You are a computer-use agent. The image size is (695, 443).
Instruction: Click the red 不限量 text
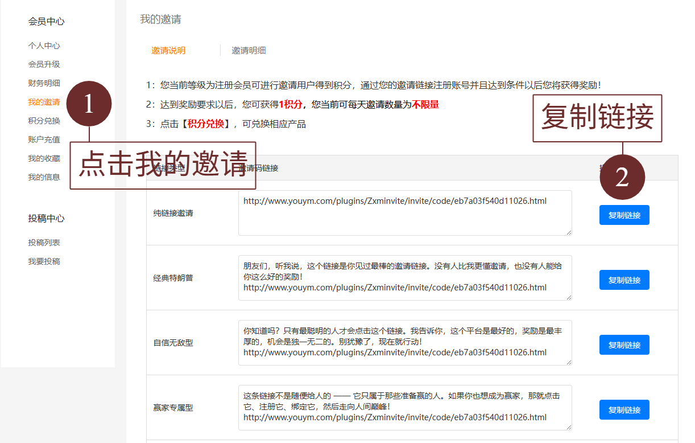(x=426, y=105)
